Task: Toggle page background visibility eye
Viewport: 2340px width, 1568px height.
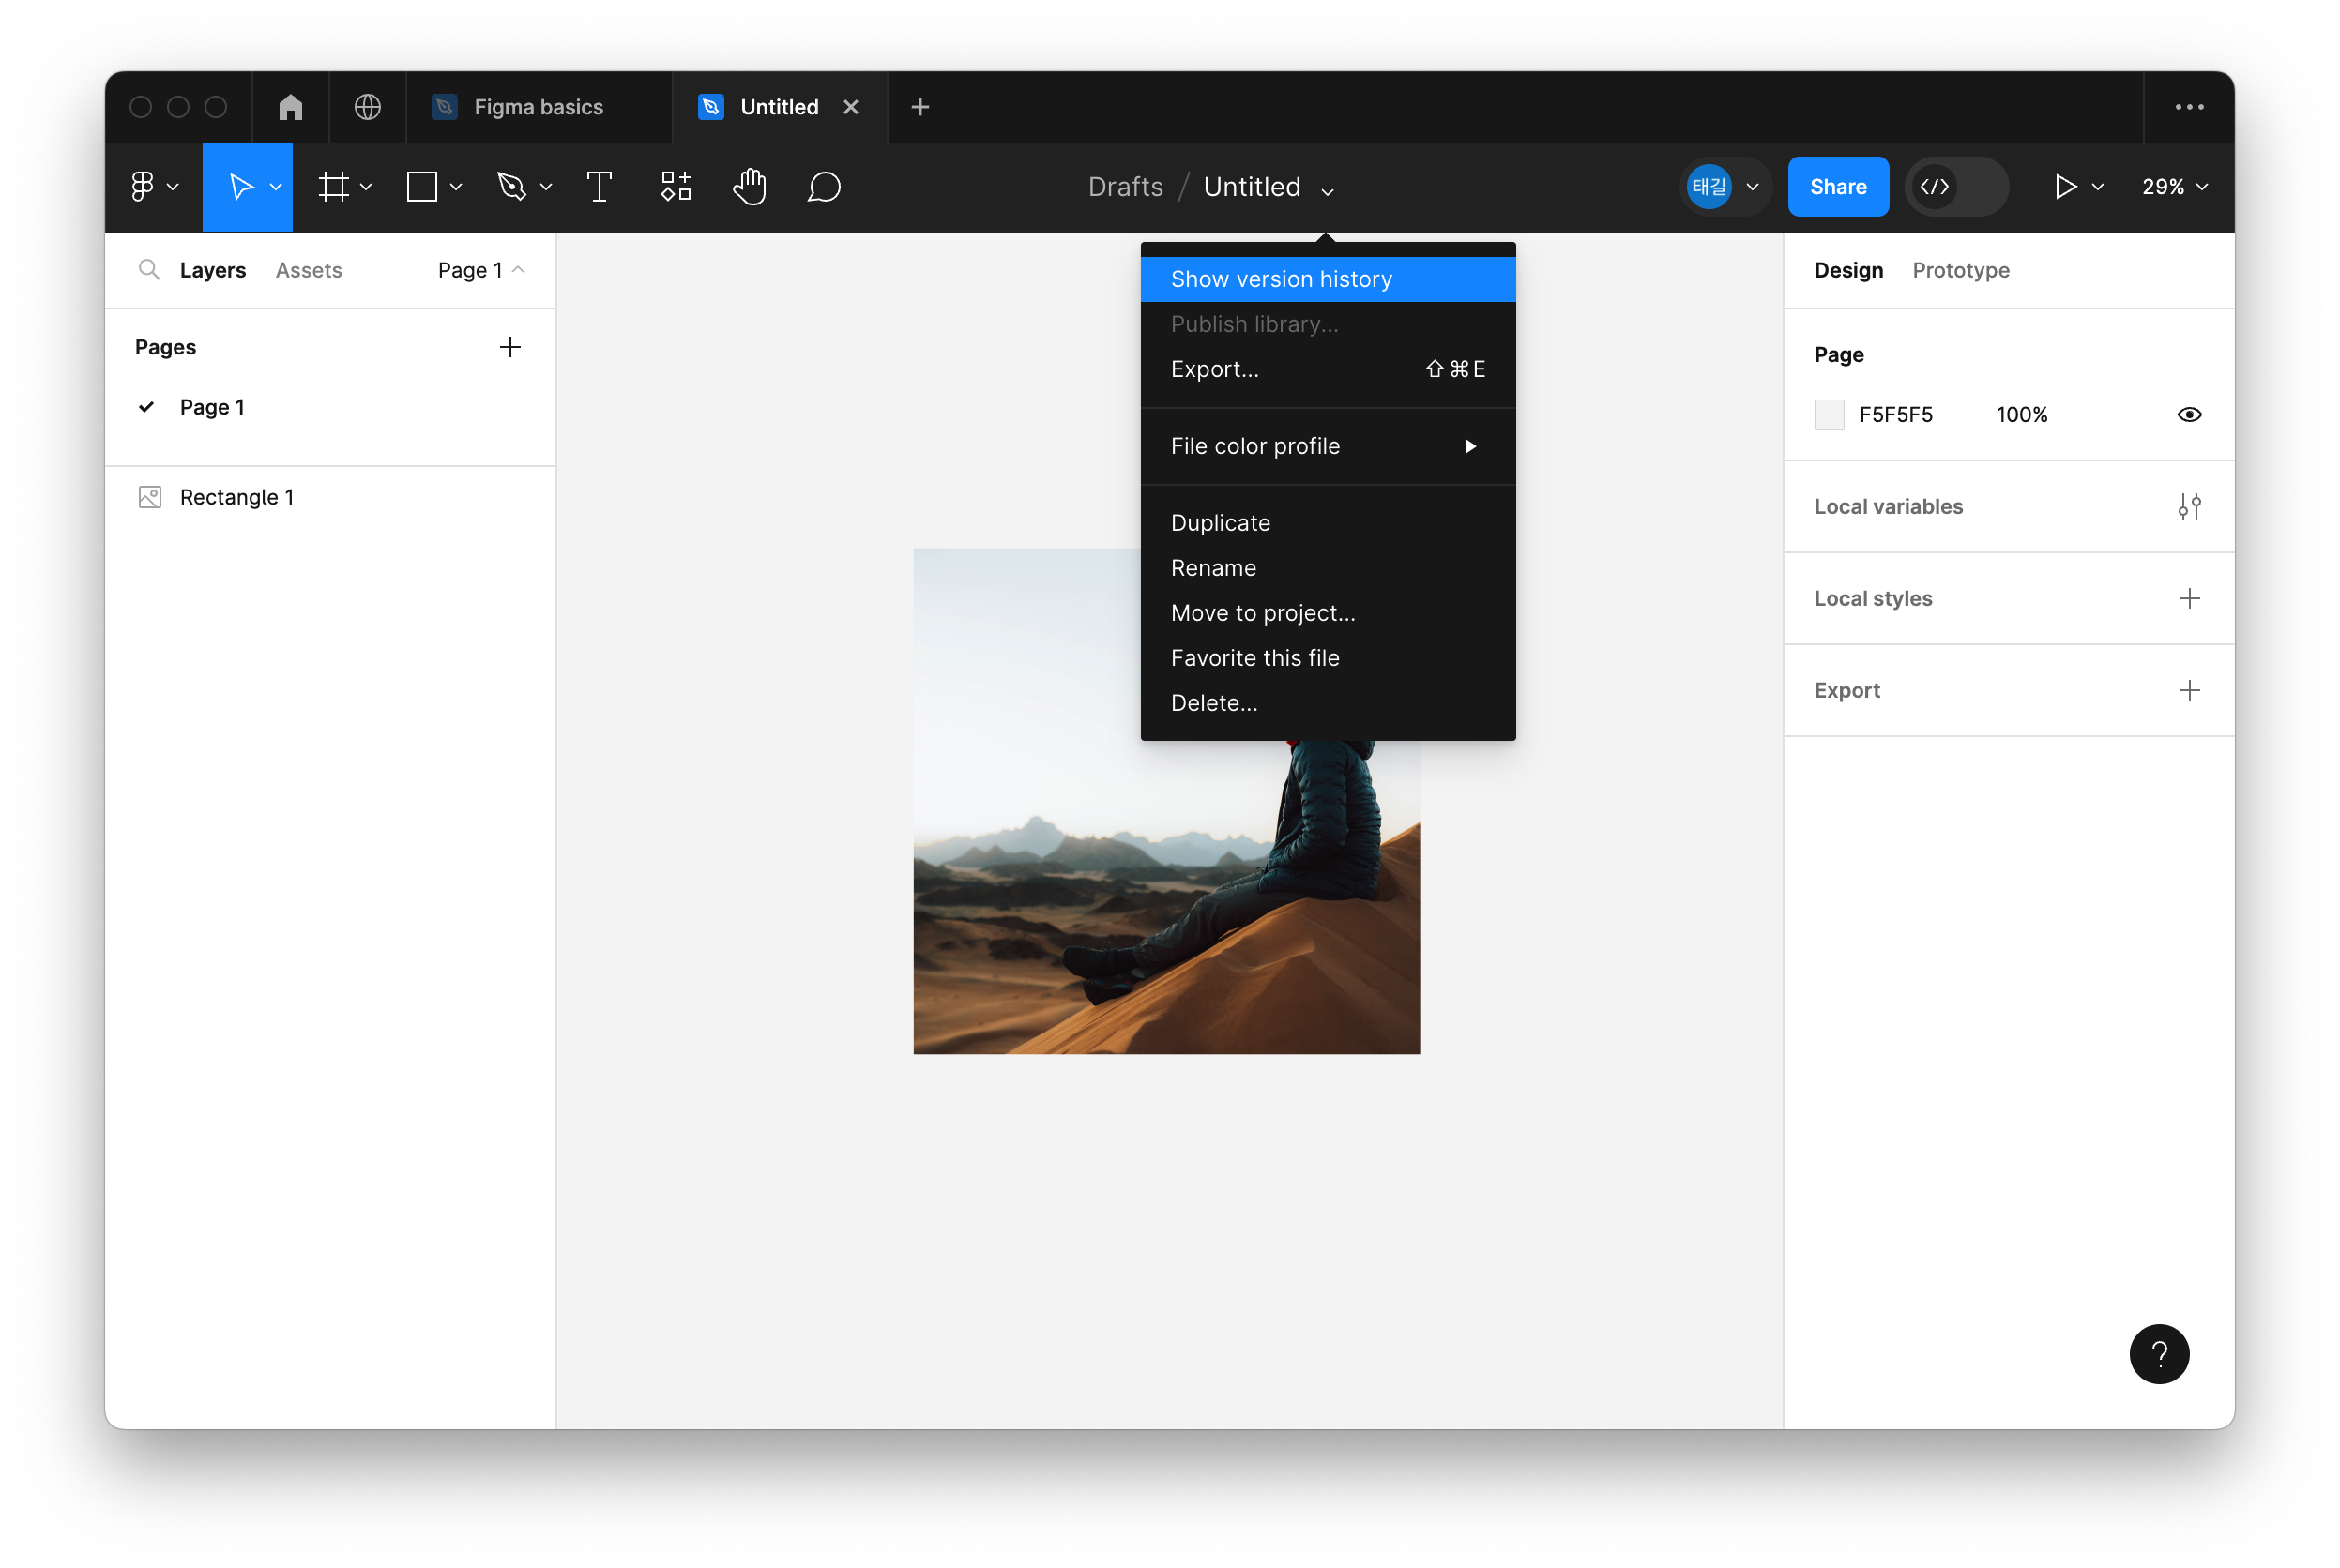Action: click(2188, 415)
